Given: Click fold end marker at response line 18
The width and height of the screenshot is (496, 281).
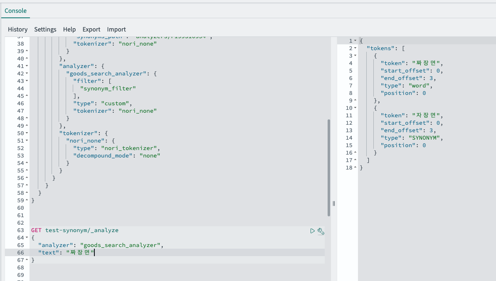Looking at the screenshot, I should 355,167.
